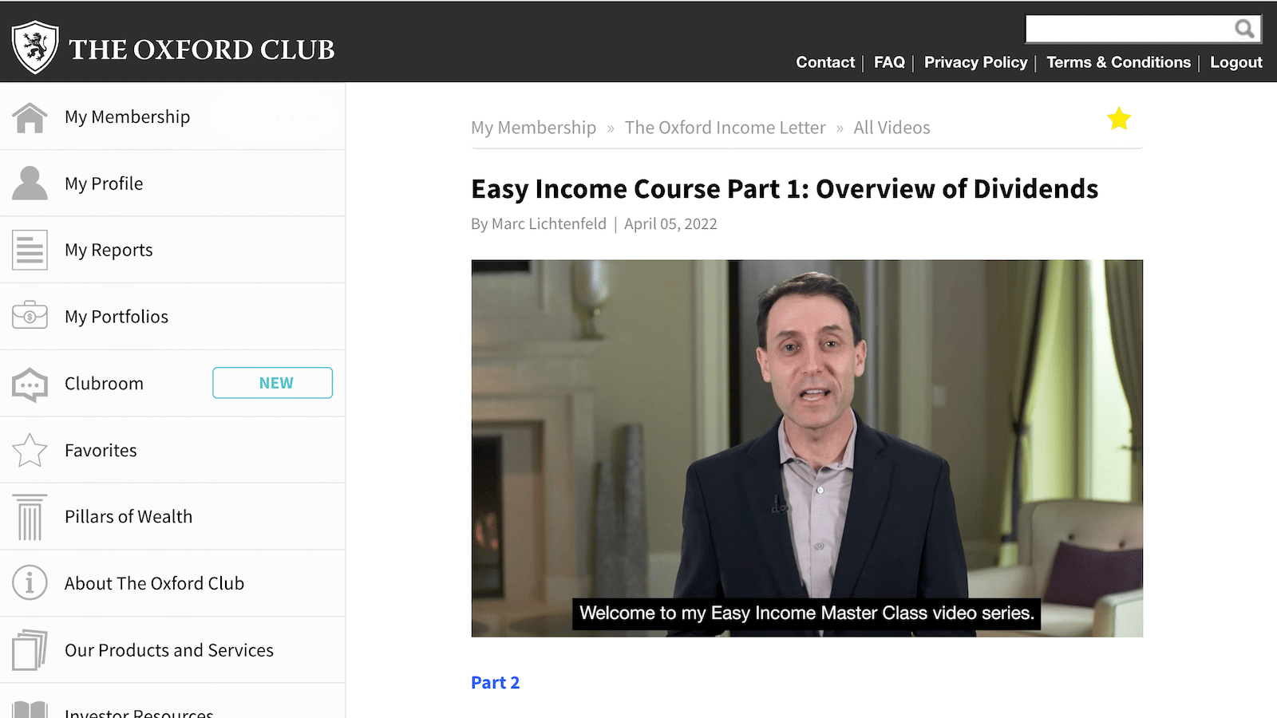Click the person silhouette profile icon
The image size is (1277, 718).
click(x=30, y=183)
